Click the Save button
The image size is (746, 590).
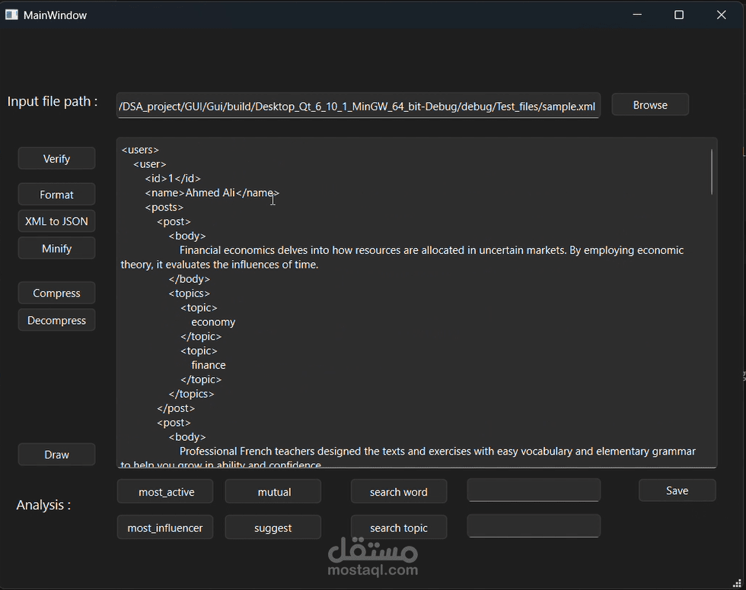(677, 490)
